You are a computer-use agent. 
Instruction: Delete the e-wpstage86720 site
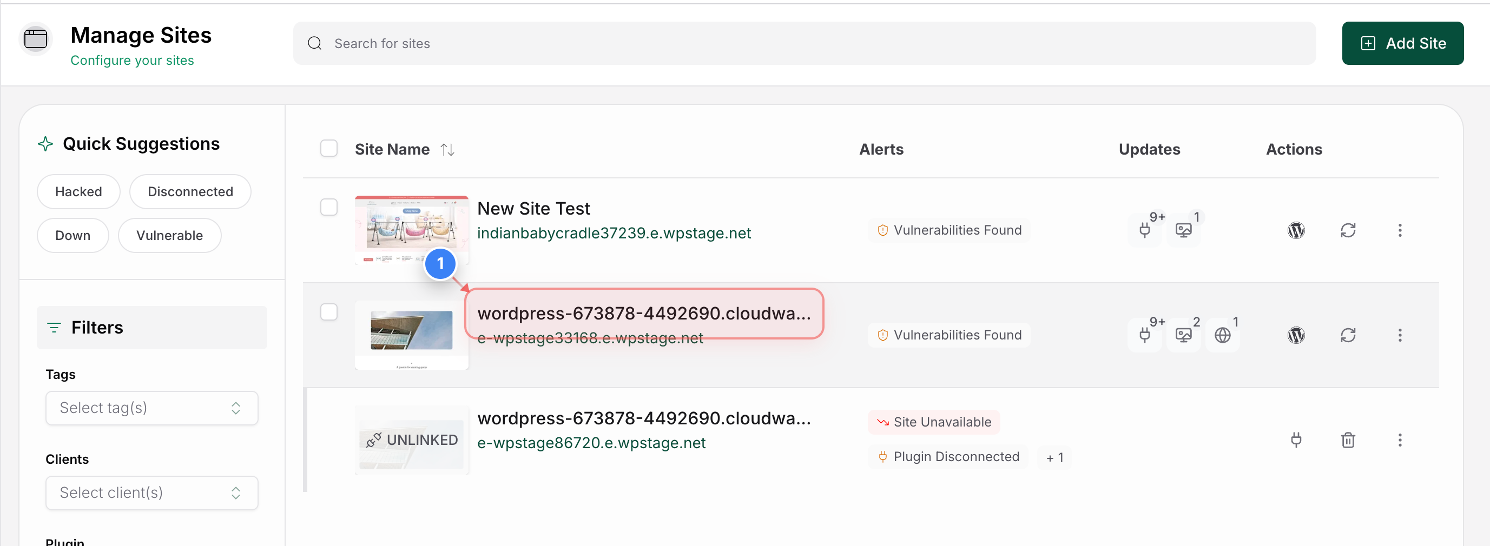(1348, 440)
